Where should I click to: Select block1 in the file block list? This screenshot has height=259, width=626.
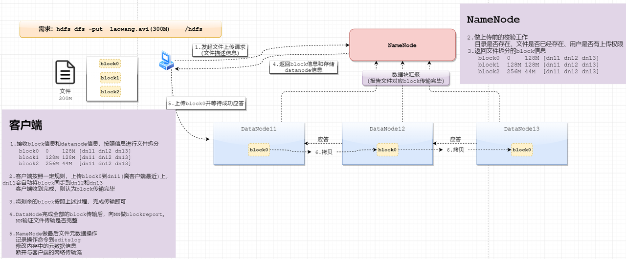pyautogui.click(x=110, y=78)
